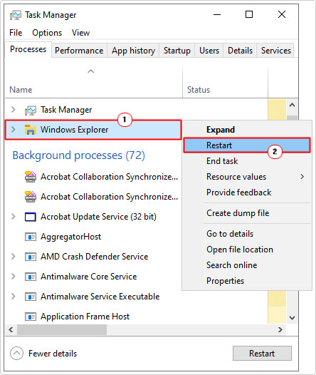Toggle sort direction arrow above Name column
Screen dimensions: 316x375
click(x=90, y=71)
